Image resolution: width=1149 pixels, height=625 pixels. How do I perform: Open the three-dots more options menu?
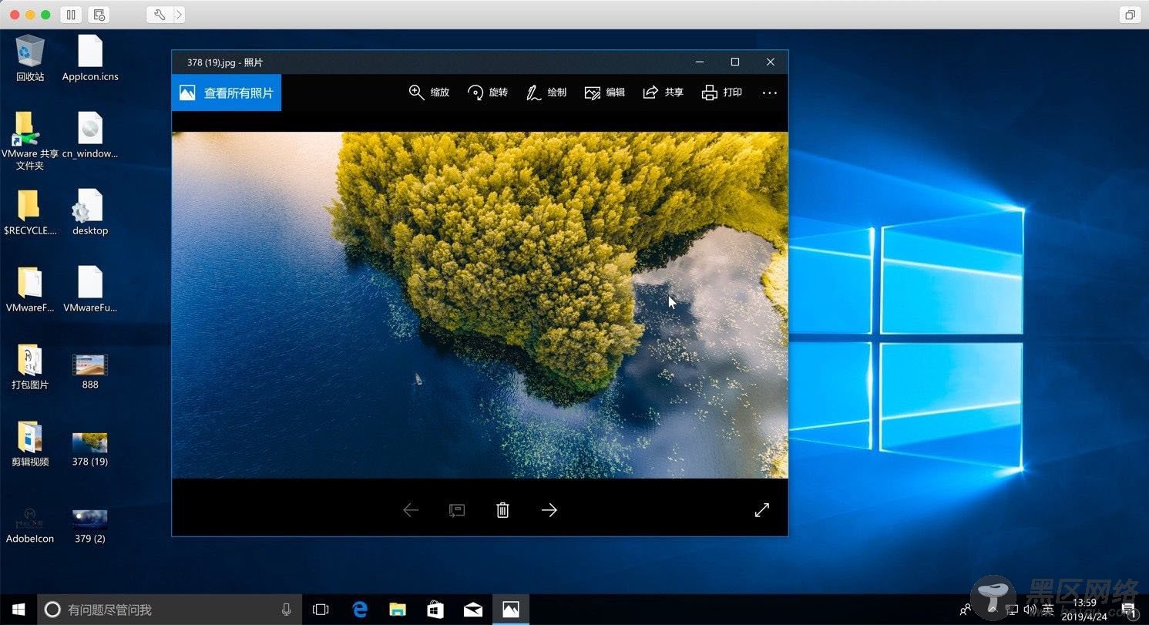[769, 92]
